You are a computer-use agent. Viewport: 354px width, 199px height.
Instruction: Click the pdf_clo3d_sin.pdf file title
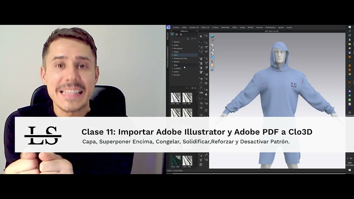[272, 31]
